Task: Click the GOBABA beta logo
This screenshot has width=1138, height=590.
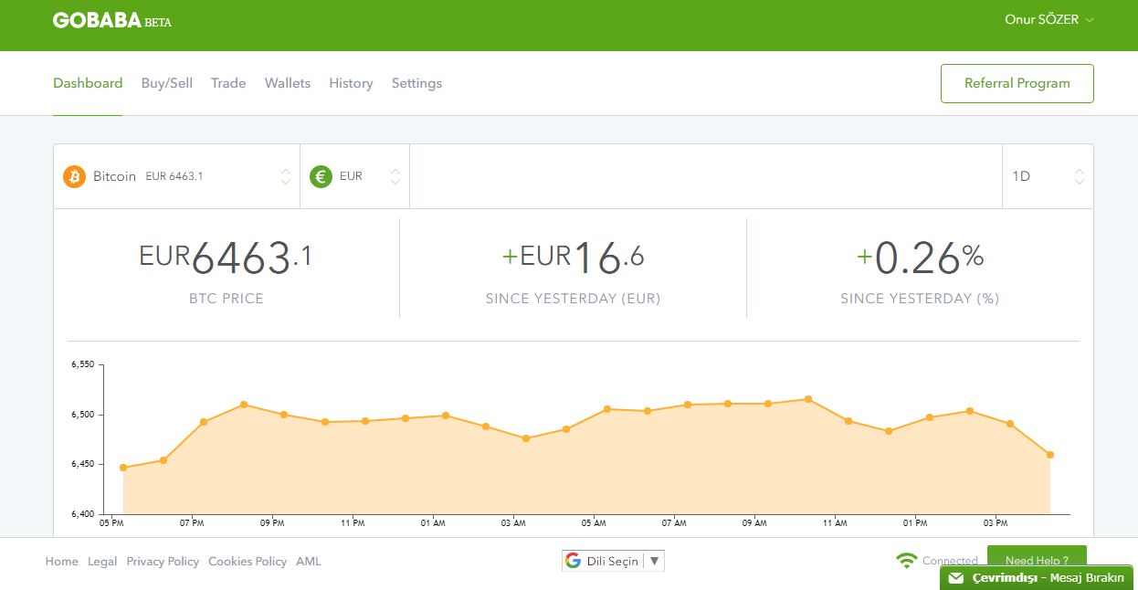Action: (112, 20)
